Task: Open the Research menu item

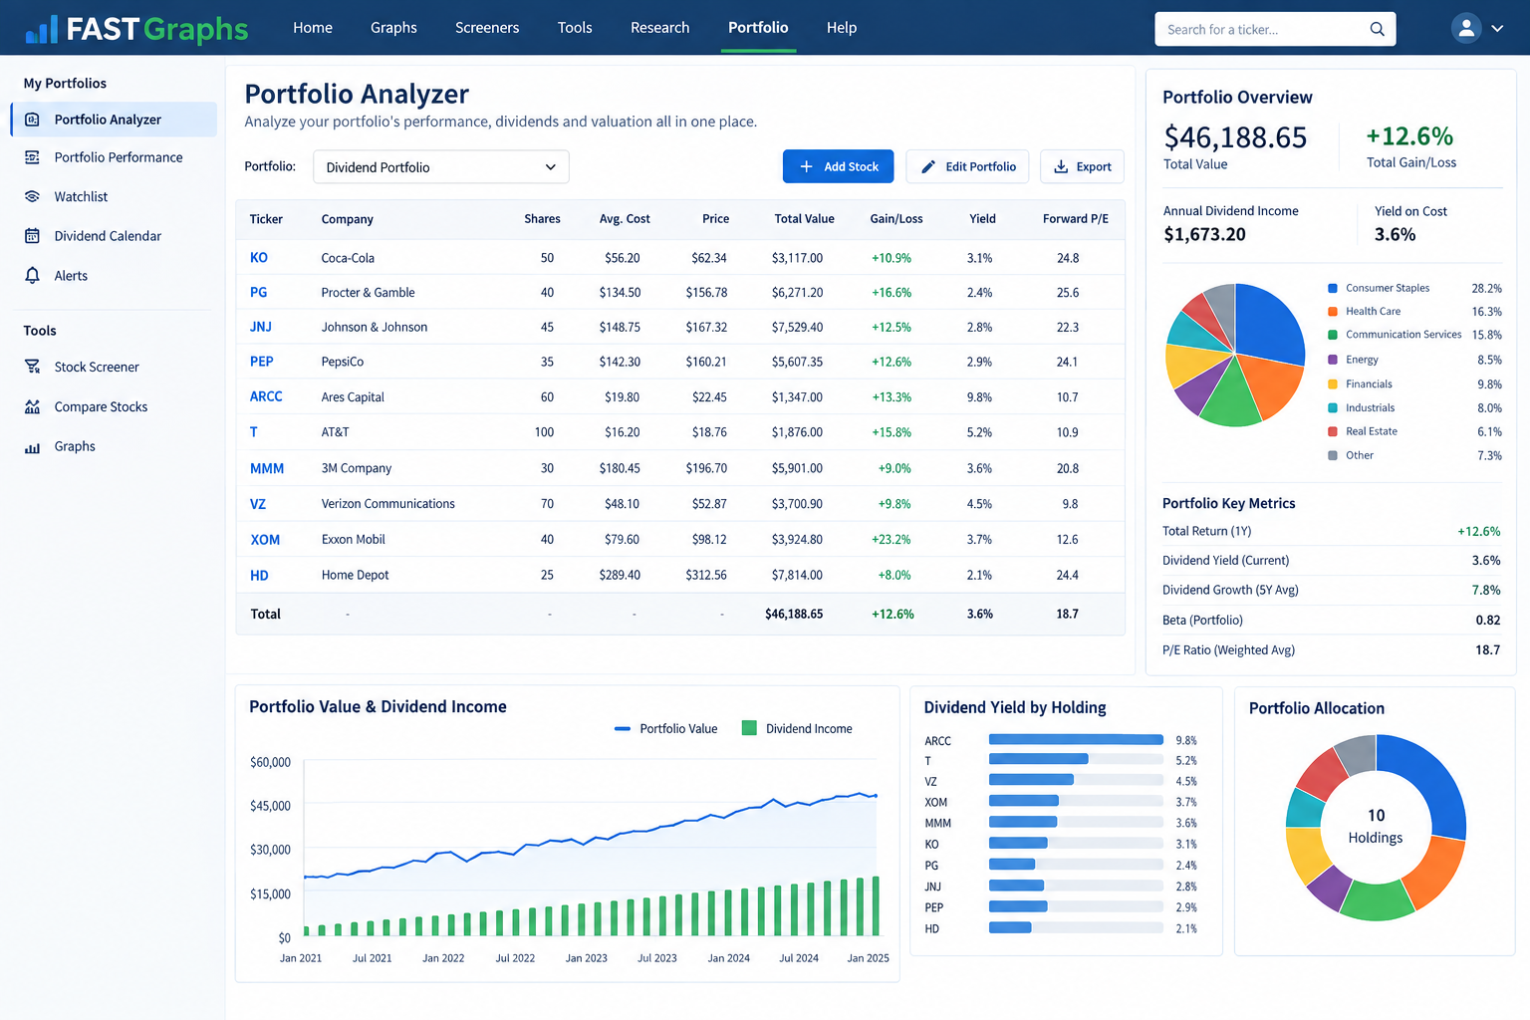Action: tap(659, 28)
